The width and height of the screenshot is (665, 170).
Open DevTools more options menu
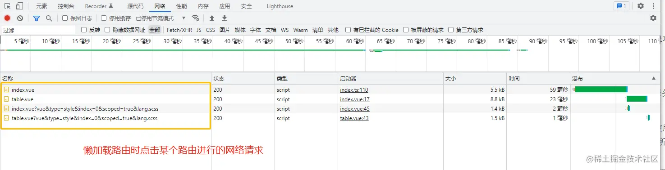click(653, 6)
